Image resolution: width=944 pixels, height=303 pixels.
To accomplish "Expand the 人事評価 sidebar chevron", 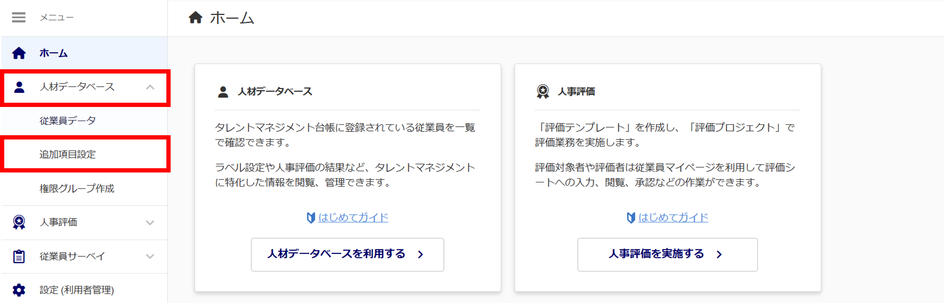I will [x=150, y=222].
